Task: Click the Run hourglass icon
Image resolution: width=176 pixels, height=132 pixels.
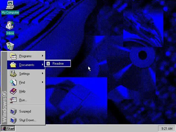Action: click(13, 100)
